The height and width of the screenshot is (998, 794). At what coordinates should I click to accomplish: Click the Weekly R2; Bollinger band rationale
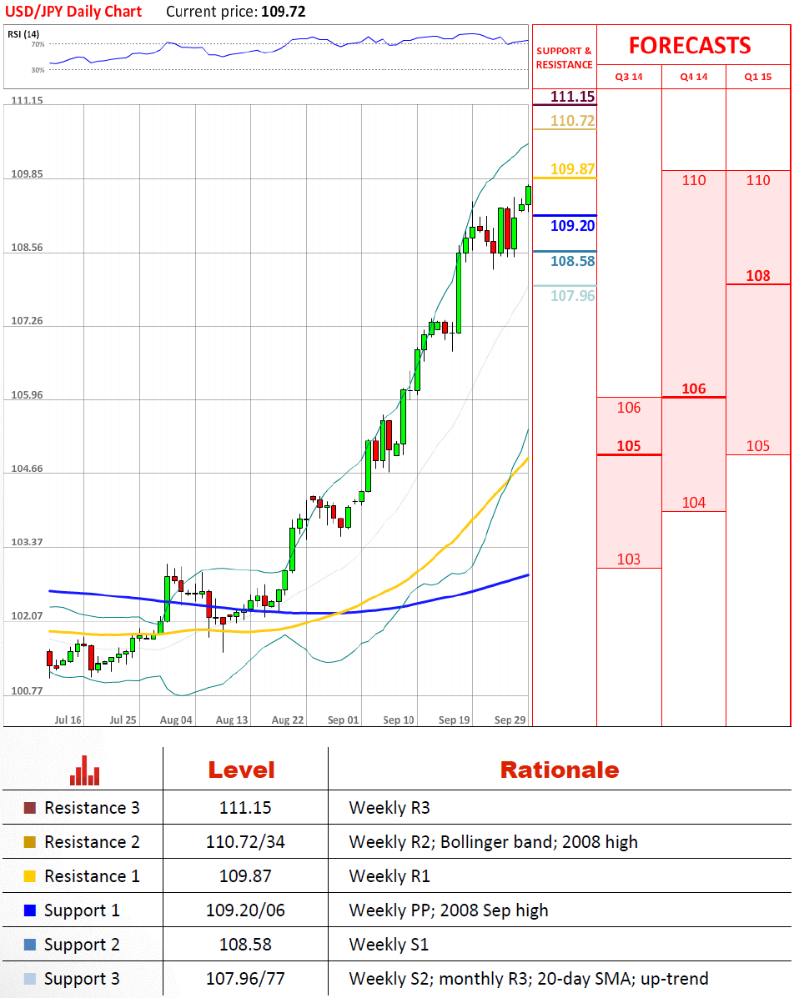(x=494, y=842)
